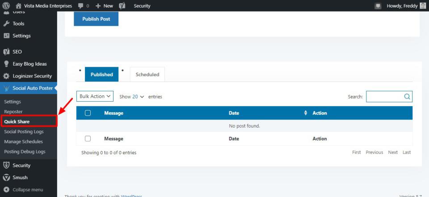Click the Smush icon in sidebar
This screenshot has width=429, height=197.
7,177
